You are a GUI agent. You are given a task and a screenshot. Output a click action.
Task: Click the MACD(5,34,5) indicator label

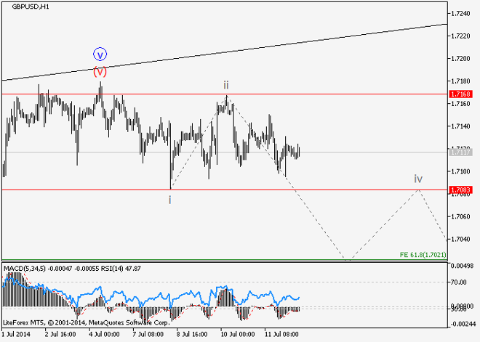[x=25, y=269]
